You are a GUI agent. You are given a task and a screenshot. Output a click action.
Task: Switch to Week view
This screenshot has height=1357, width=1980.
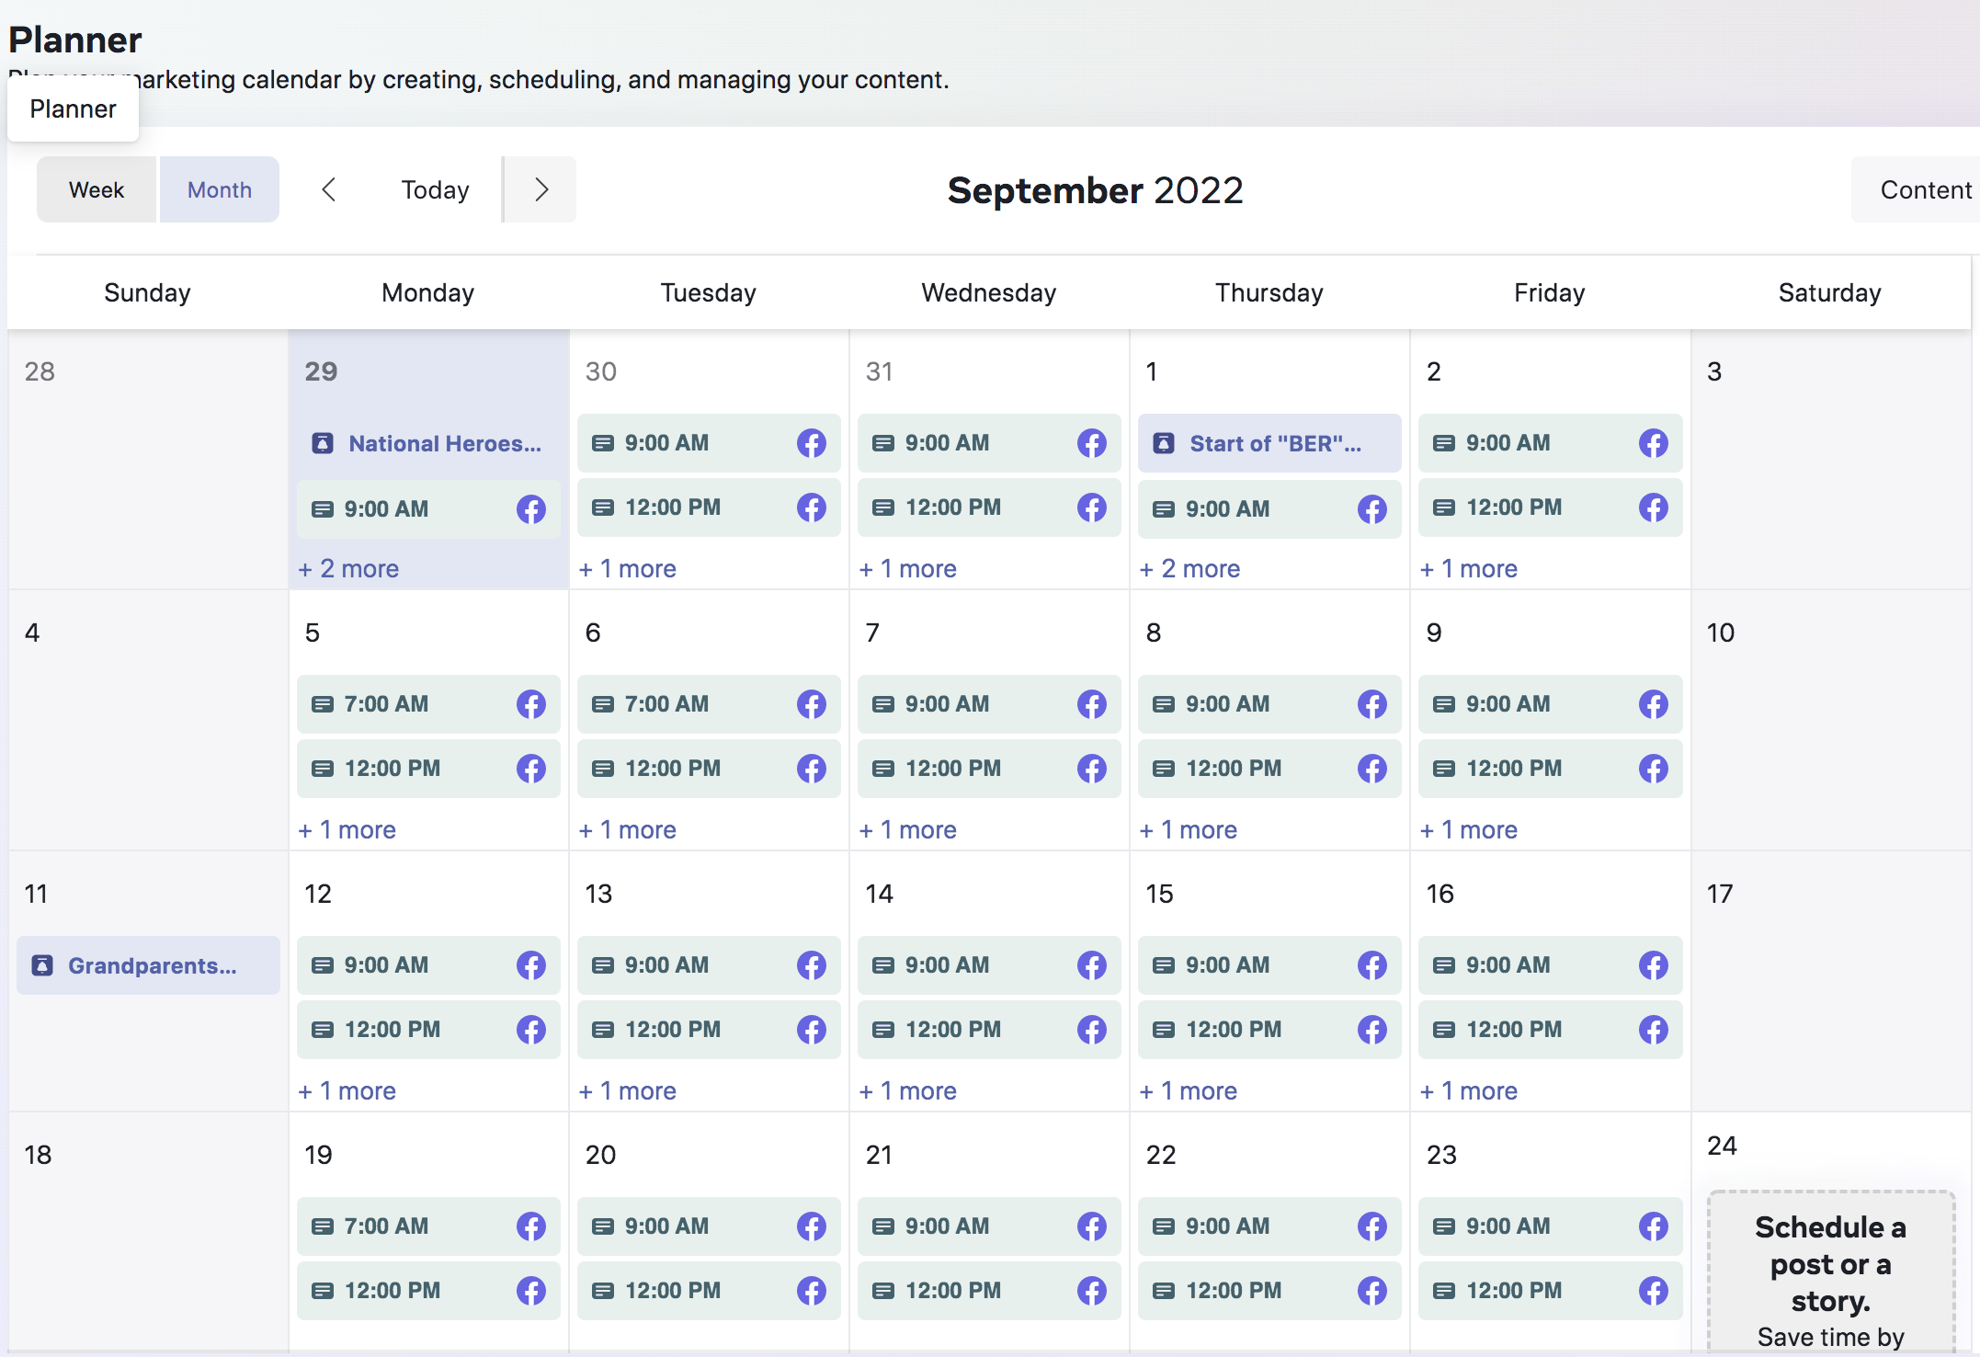click(x=97, y=189)
